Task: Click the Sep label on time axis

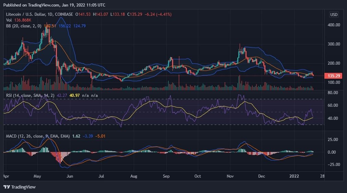Action: point(166,176)
